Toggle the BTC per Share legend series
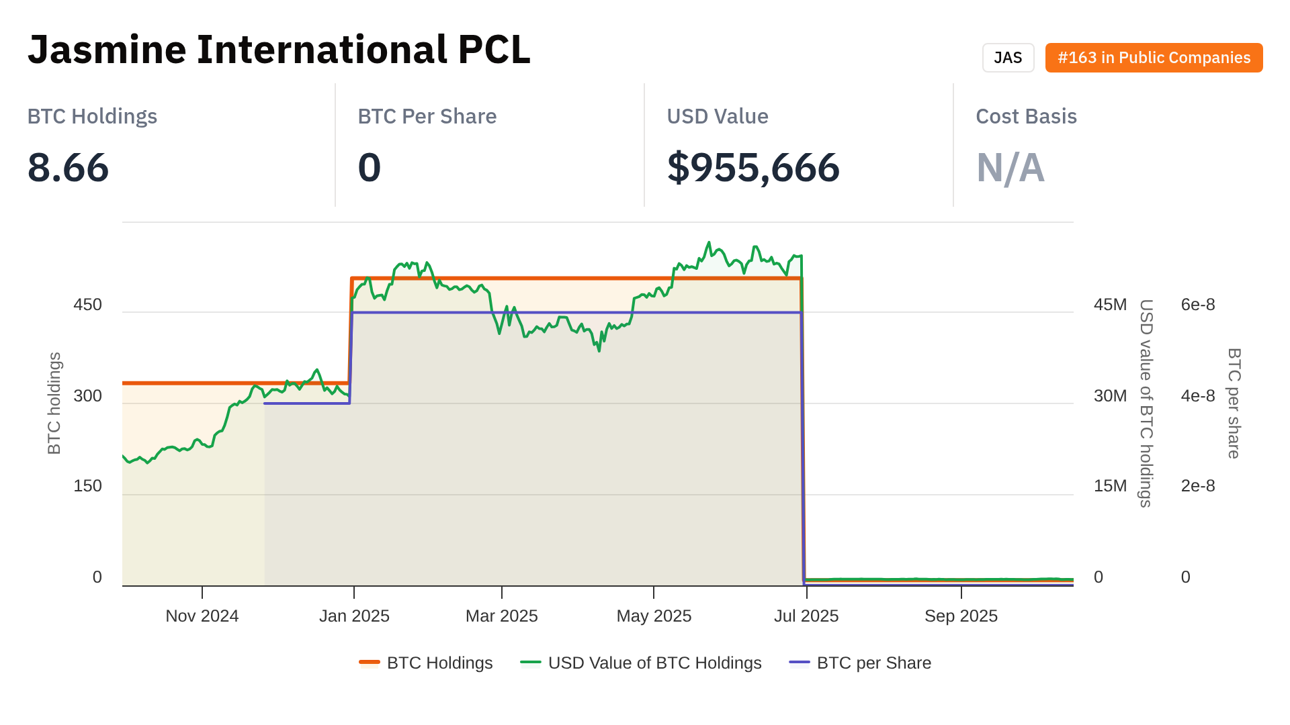 pyautogui.click(x=873, y=663)
